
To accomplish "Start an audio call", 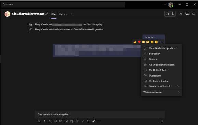I will point(173,14).
